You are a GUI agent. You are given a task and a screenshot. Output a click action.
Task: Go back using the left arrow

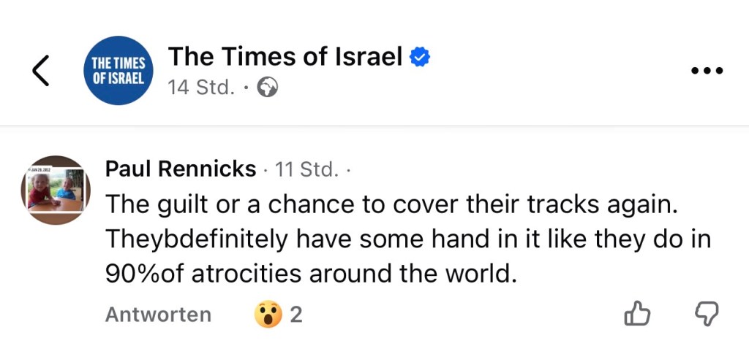(41, 71)
